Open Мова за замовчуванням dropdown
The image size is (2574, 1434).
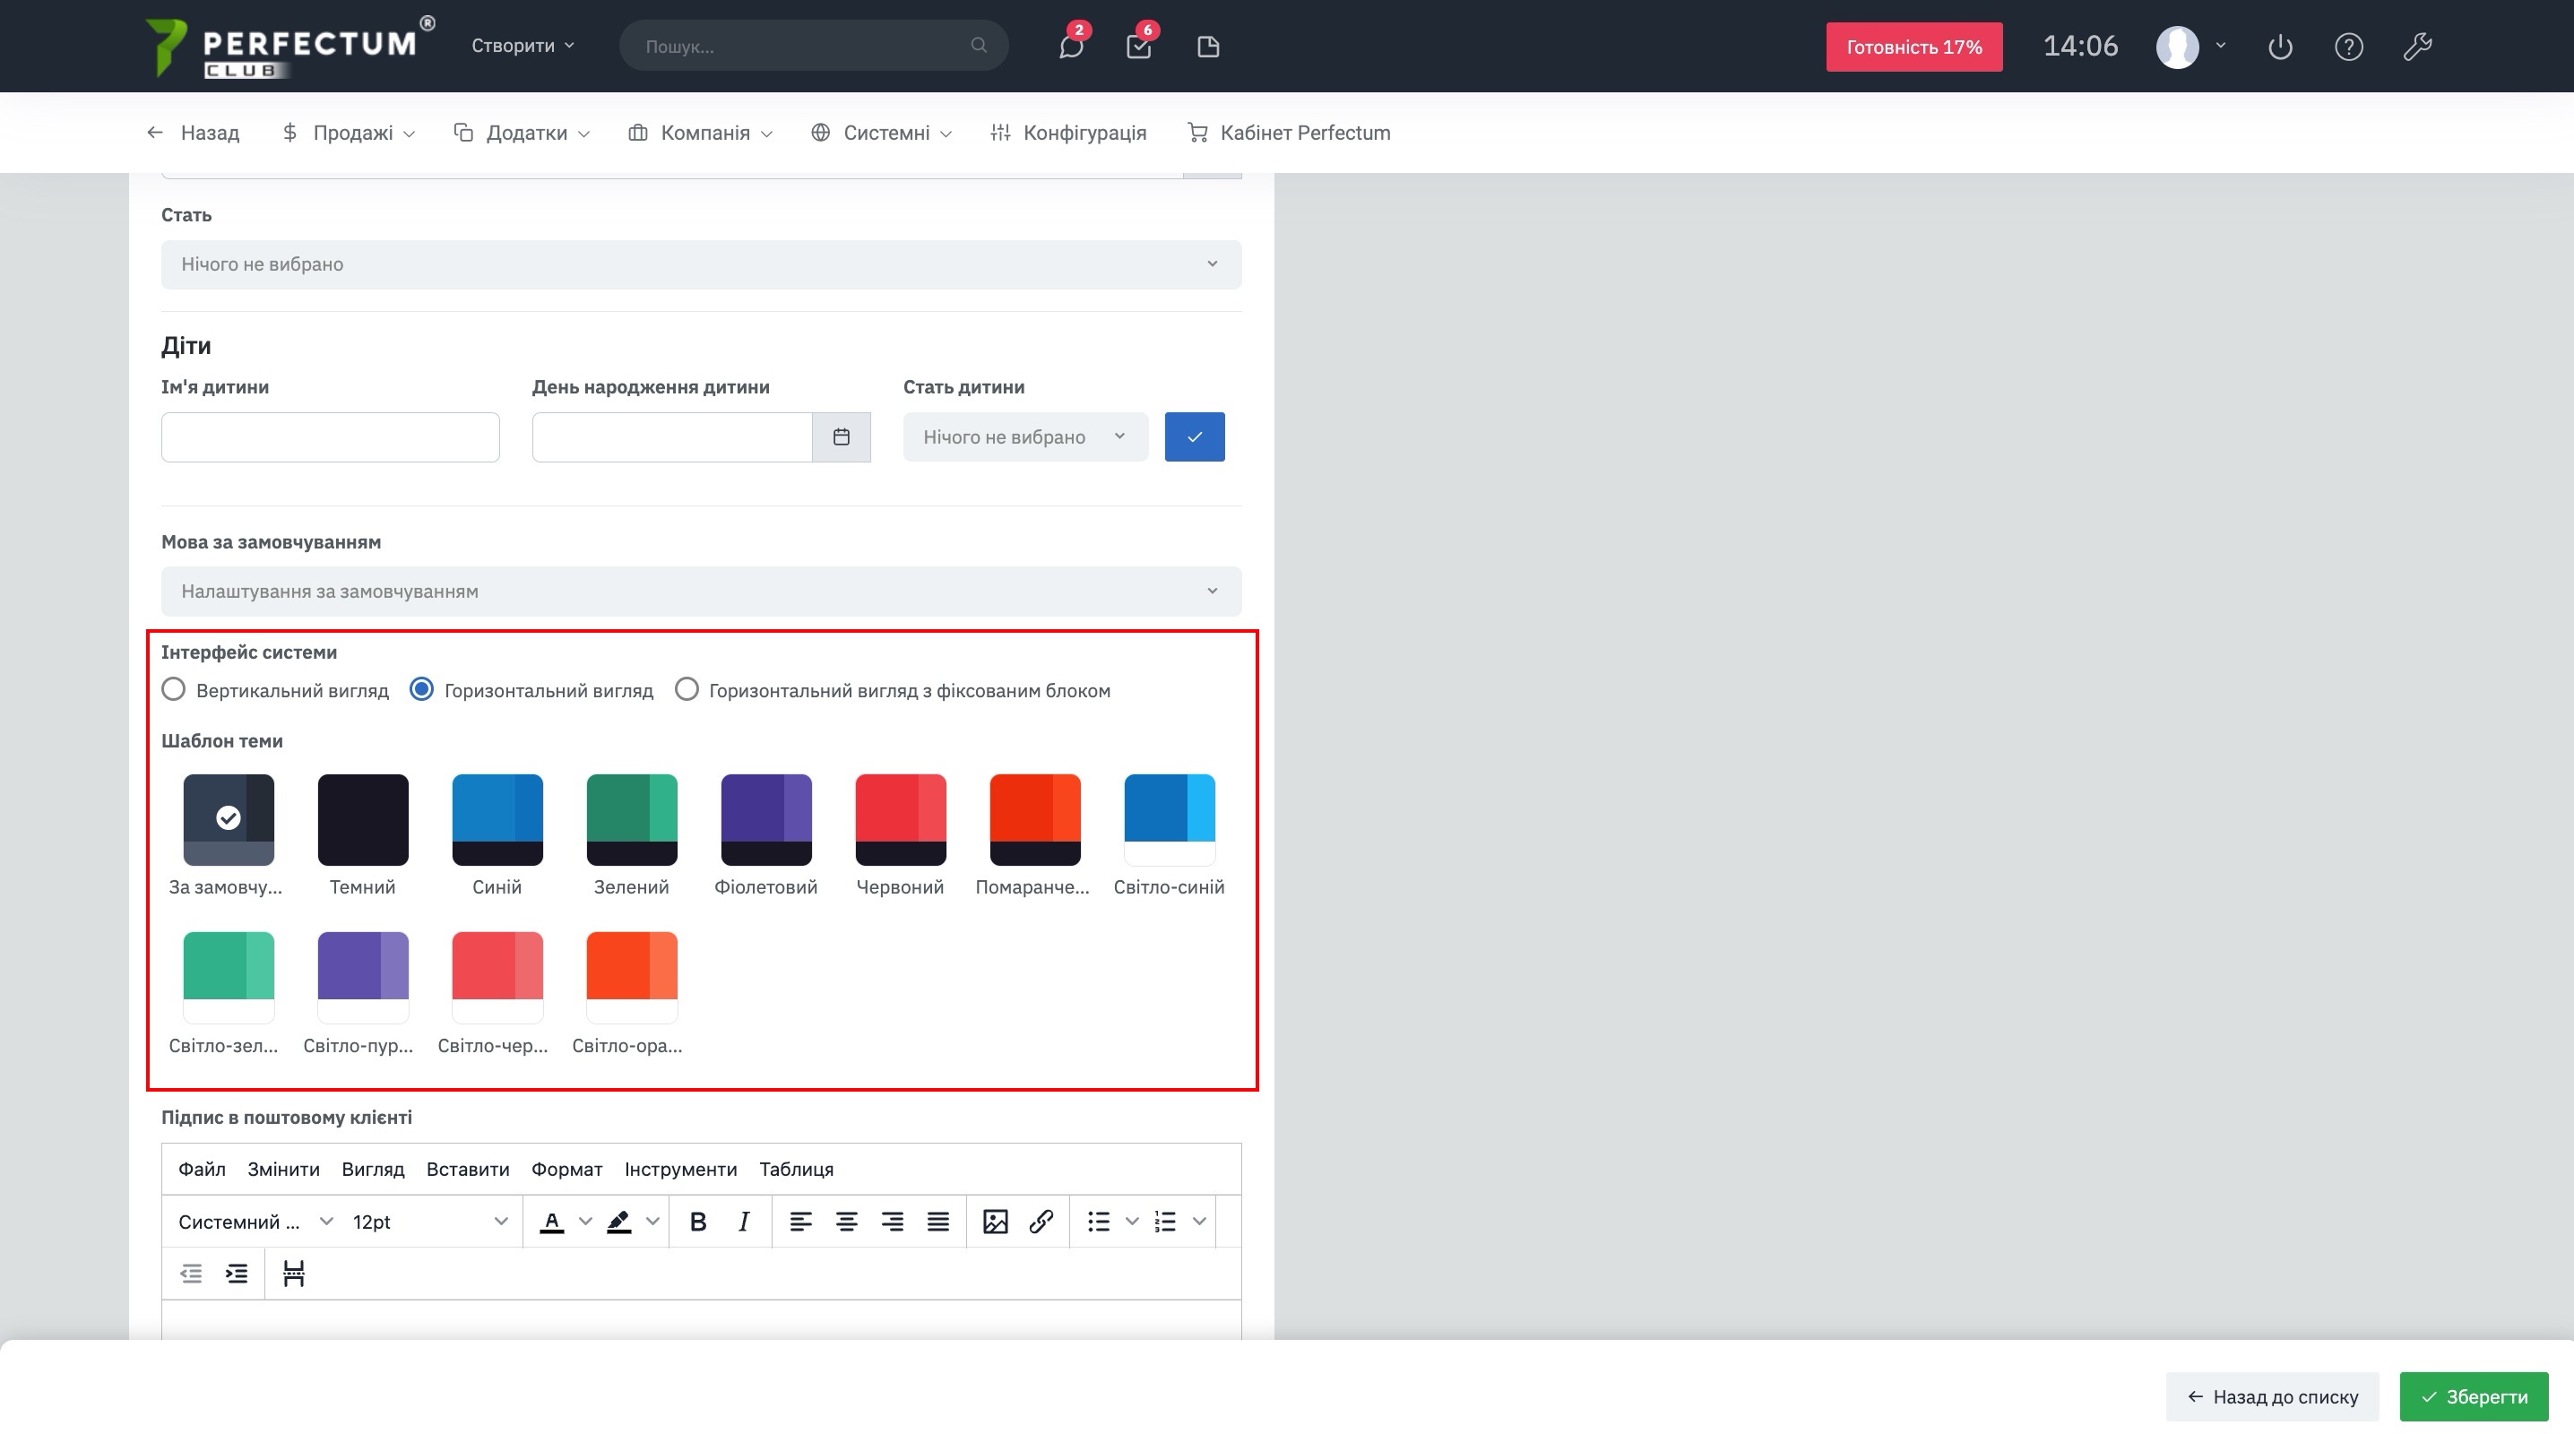pyautogui.click(x=701, y=591)
